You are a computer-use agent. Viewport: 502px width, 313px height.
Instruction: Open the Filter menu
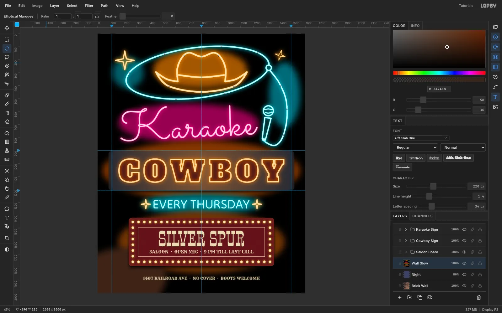coord(89,6)
